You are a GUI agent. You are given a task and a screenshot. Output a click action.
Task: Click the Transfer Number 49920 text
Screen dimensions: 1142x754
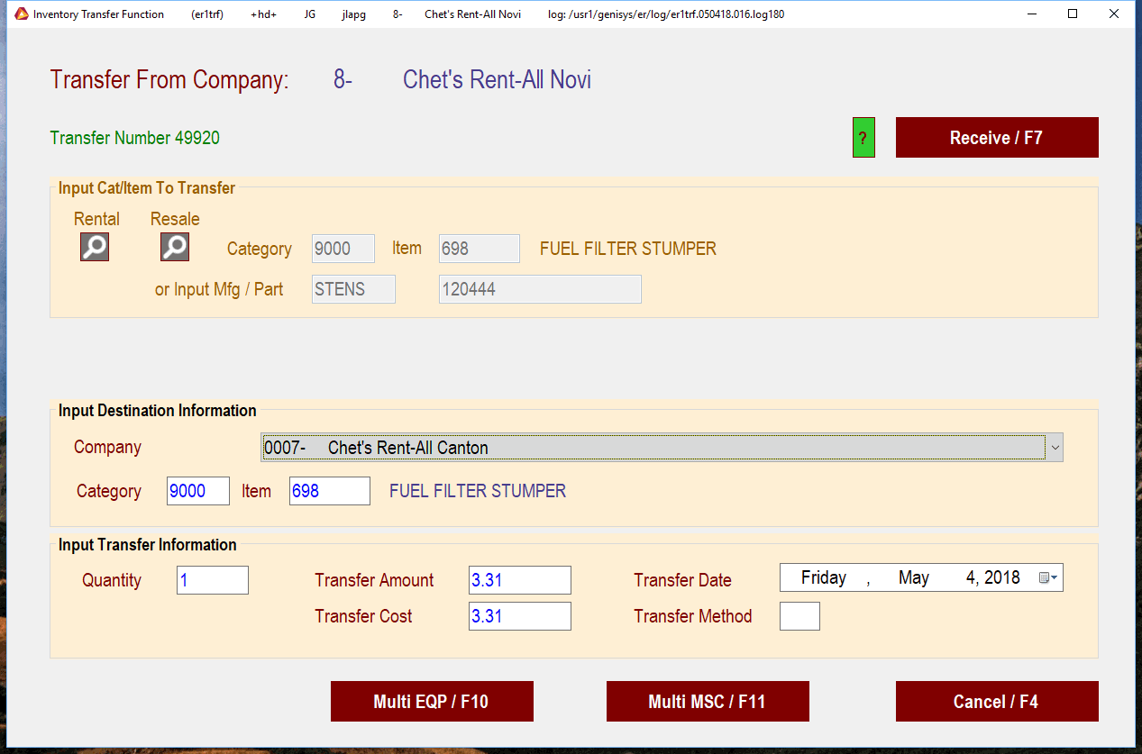coord(135,138)
